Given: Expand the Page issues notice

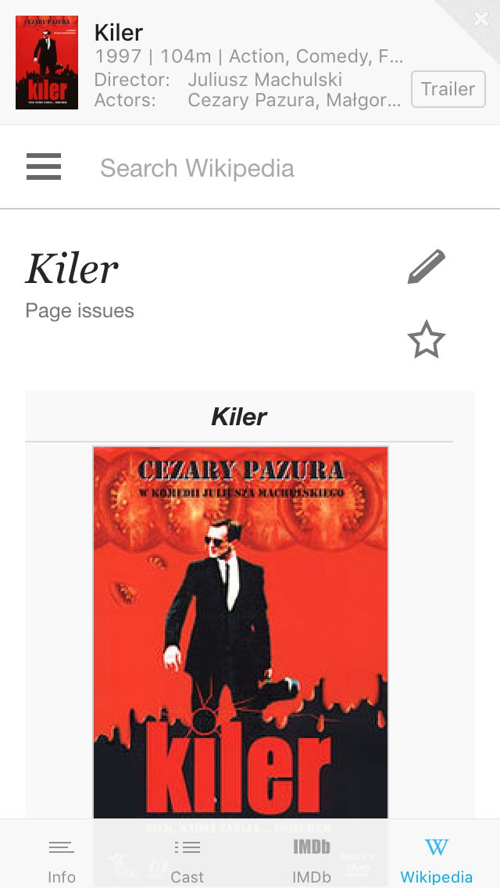Looking at the screenshot, I should 80,310.
